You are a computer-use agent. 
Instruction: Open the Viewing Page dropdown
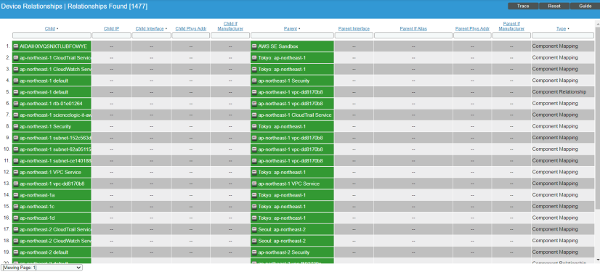41,268
